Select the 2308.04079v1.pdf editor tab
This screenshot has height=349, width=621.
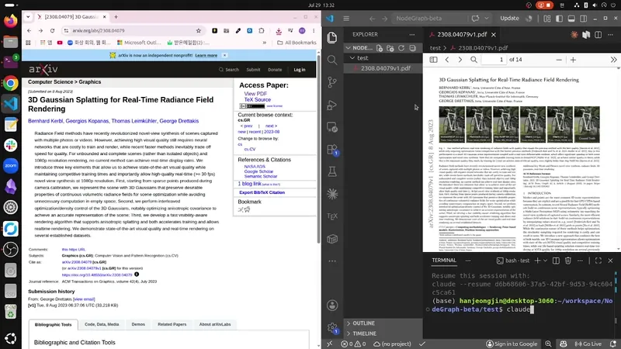coord(461,34)
